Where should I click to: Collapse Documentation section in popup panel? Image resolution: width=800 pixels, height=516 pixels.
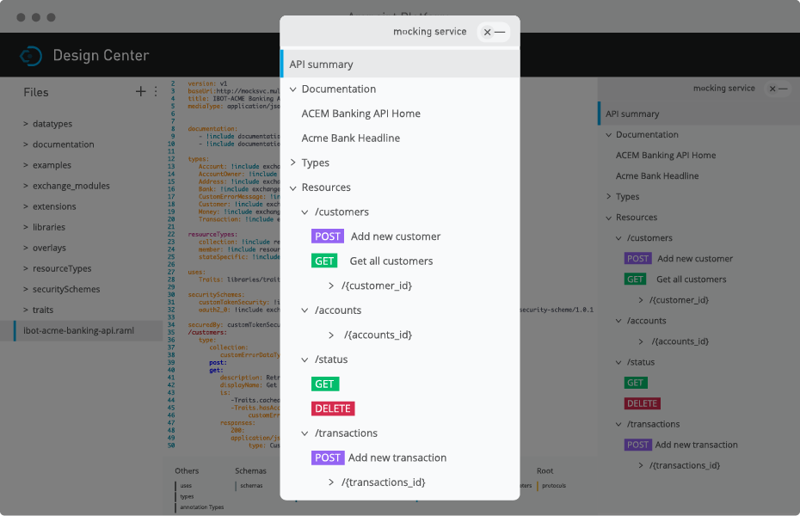coord(293,89)
